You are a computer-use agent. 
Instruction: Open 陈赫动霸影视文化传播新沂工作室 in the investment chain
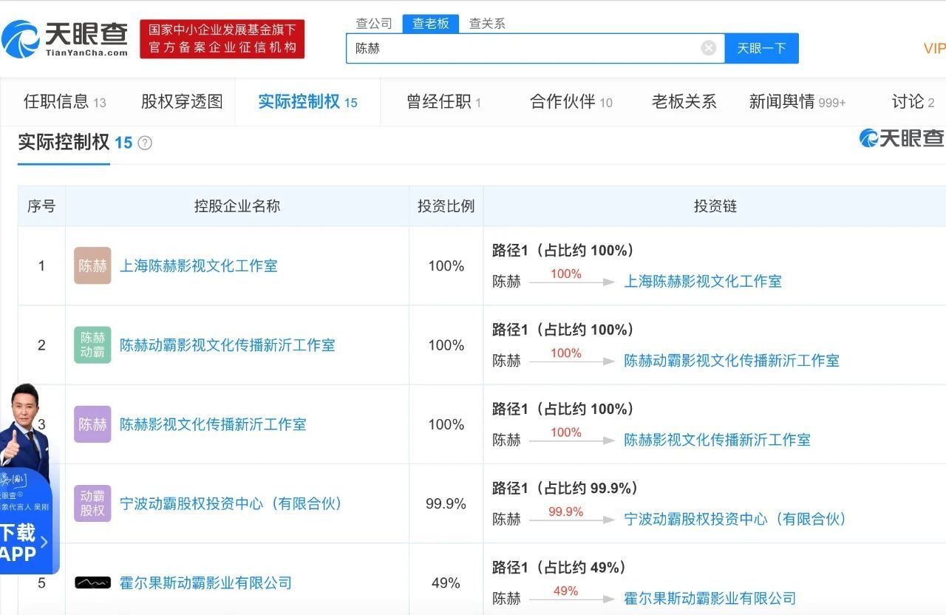coord(732,360)
